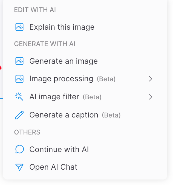The height and width of the screenshot is (185, 173).
Task: Click the Beta badge next to AI image filter
Action: tap(92, 97)
